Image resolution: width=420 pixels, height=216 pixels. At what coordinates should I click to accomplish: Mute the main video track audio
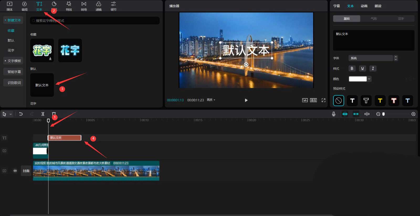(15, 171)
